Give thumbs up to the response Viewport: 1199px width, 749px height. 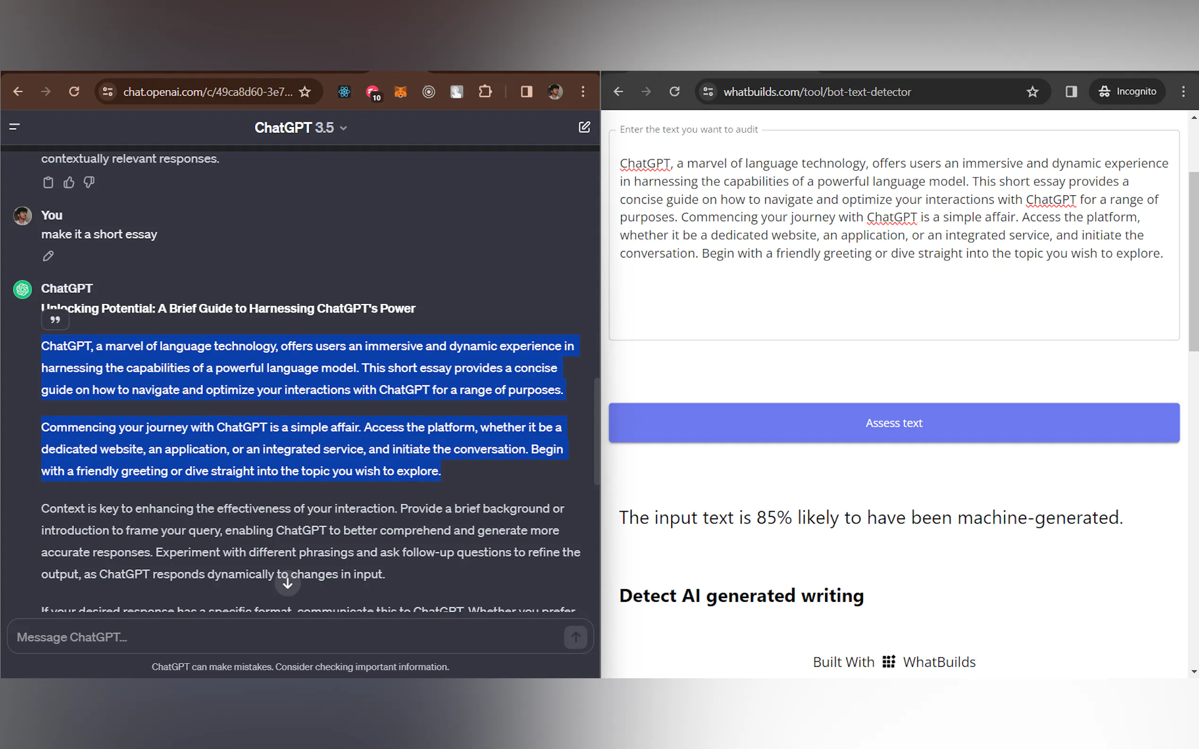pyautogui.click(x=68, y=182)
